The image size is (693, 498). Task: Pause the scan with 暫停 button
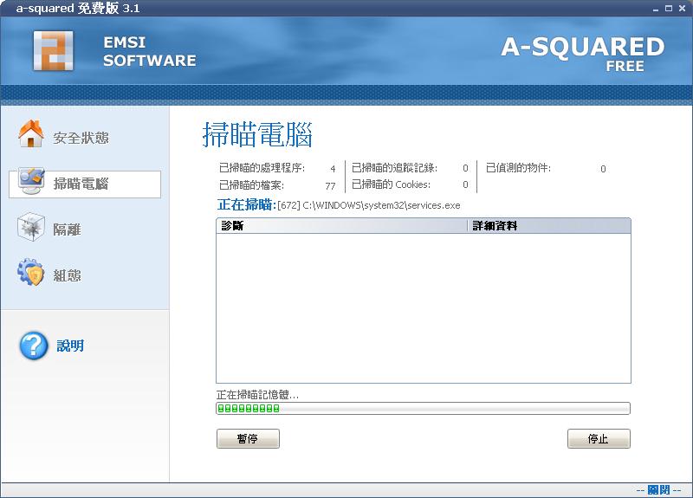pos(248,438)
